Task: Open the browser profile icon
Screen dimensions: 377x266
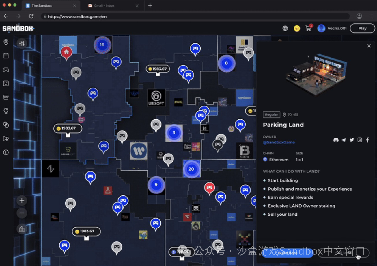Action: pos(359,16)
